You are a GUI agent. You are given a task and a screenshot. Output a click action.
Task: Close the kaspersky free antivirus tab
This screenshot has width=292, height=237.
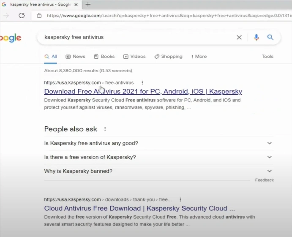pyautogui.click(x=76, y=5)
